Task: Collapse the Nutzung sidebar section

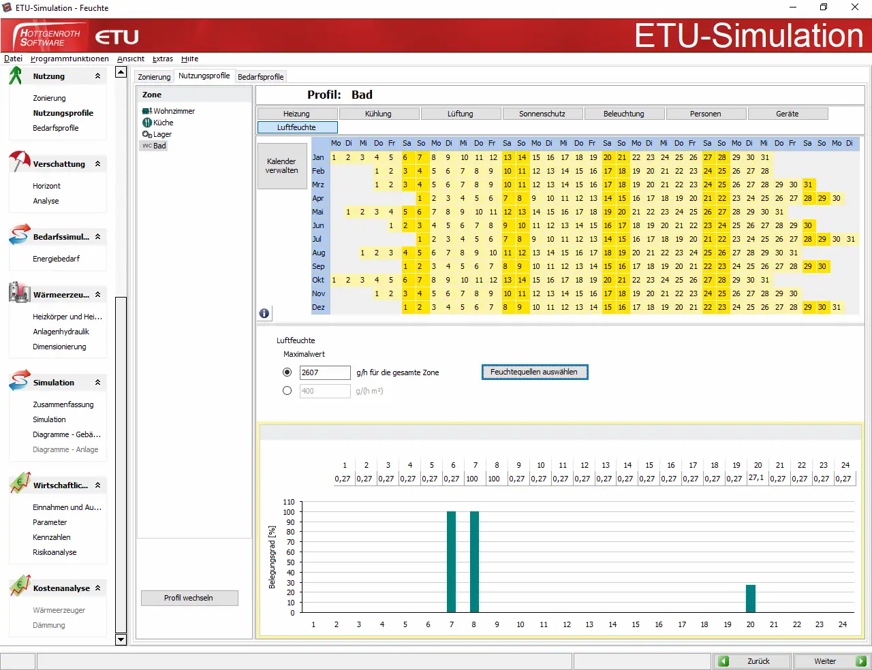Action: click(x=98, y=76)
